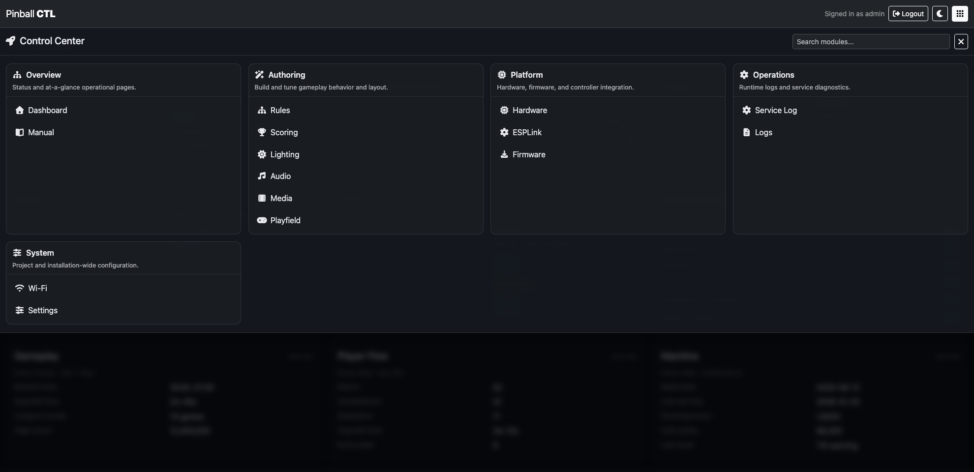Screen dimensions: 974x472
Task: Open the Manual book icon
Action: [x=20, y=132]
